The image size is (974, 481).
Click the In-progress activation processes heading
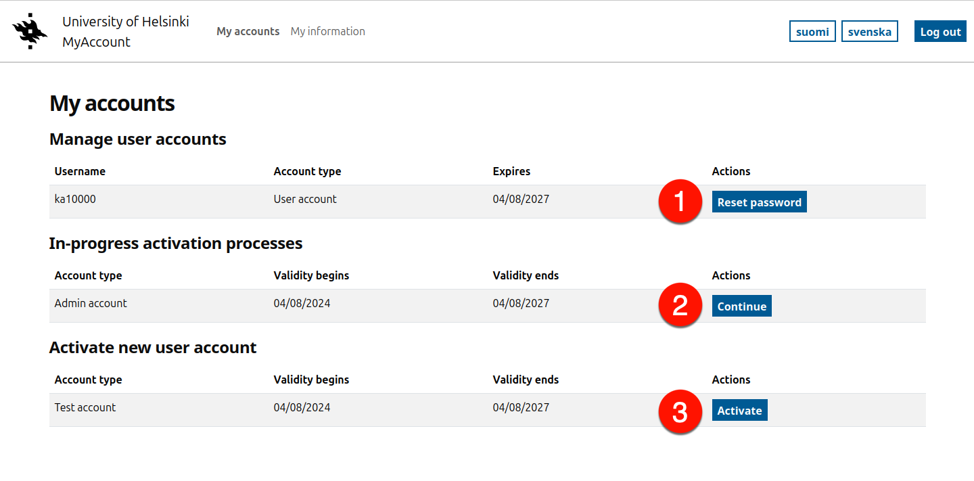click(x=176, y=244)
